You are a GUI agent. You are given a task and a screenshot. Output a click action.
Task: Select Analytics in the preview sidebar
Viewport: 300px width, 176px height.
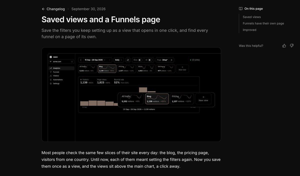point(61,68)
